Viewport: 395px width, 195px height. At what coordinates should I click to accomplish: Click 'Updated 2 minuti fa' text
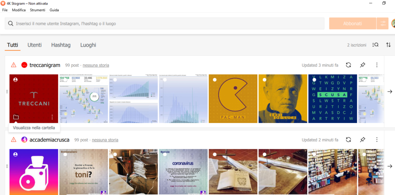pyautogui.click(x=320, y=140)
